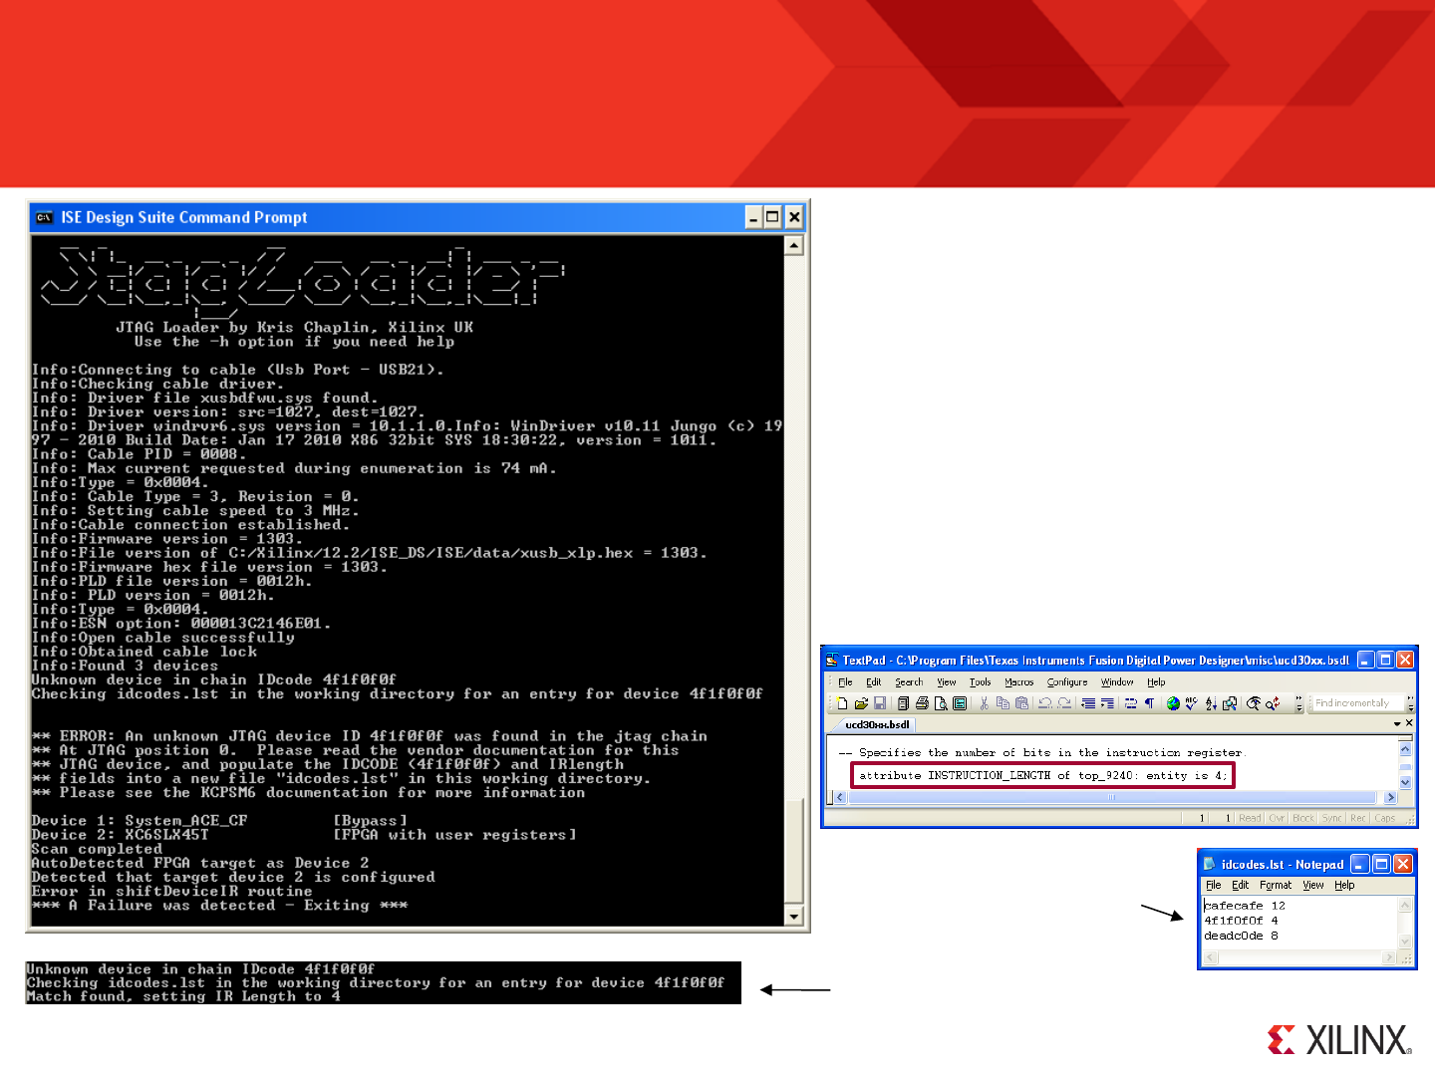1435x1076 pixels.
Task: Click Find incrementally search field in TextPad
Action: (1358, 703)
